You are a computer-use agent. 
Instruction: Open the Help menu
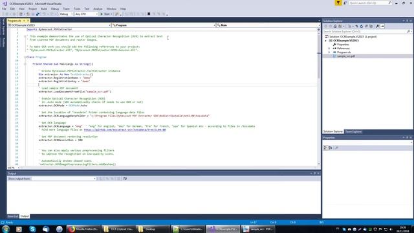(123, 8)
